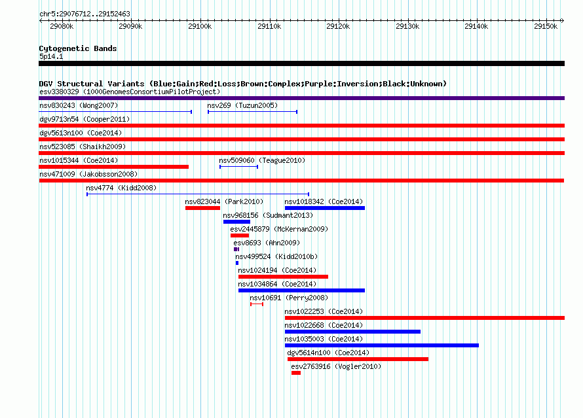The image size is (583, 418).
Task: Click the chr5:29076712..29152463 coordinates text
Action: [85, 14]
